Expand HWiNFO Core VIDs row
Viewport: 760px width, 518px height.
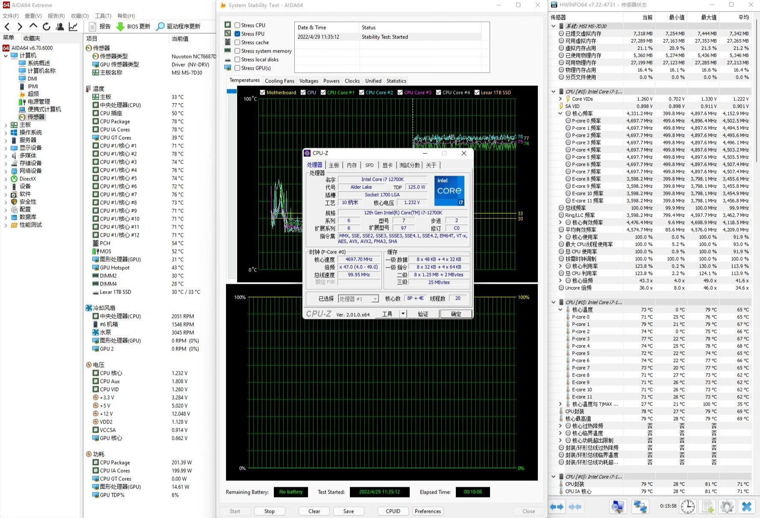[560, 99]
